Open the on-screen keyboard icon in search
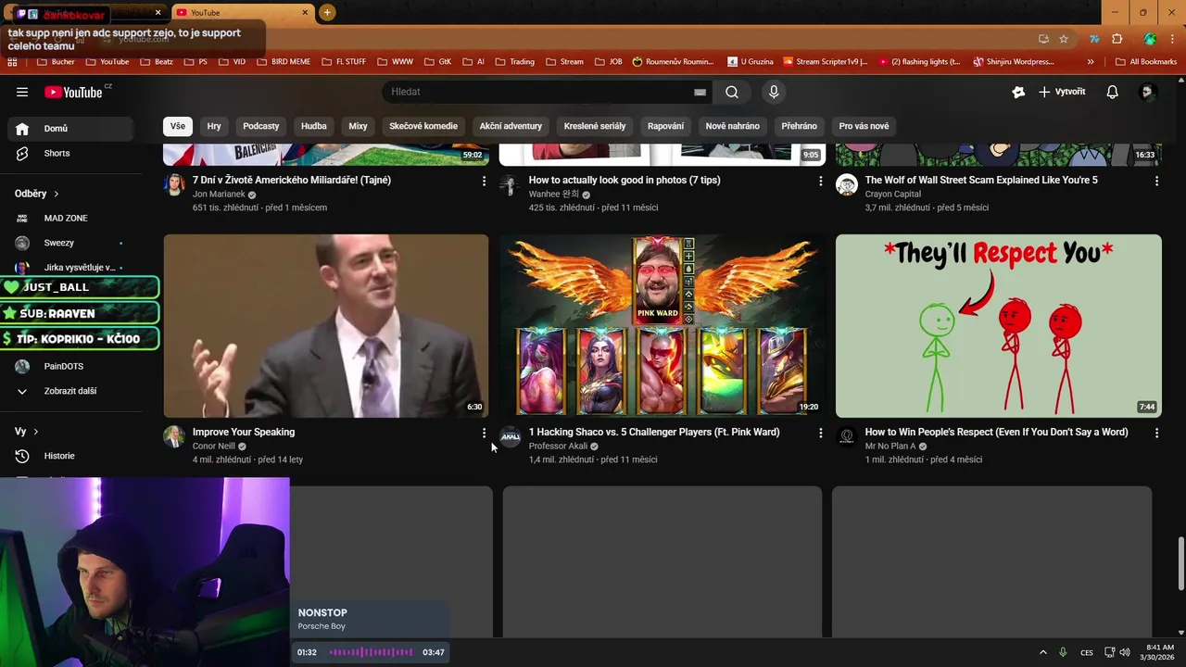 [x=700, y=92]
